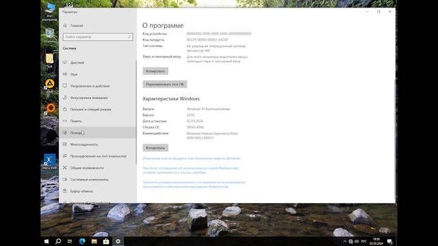Select Питание и спящий режим icon

pyautogui.click(x=65, y=109)
